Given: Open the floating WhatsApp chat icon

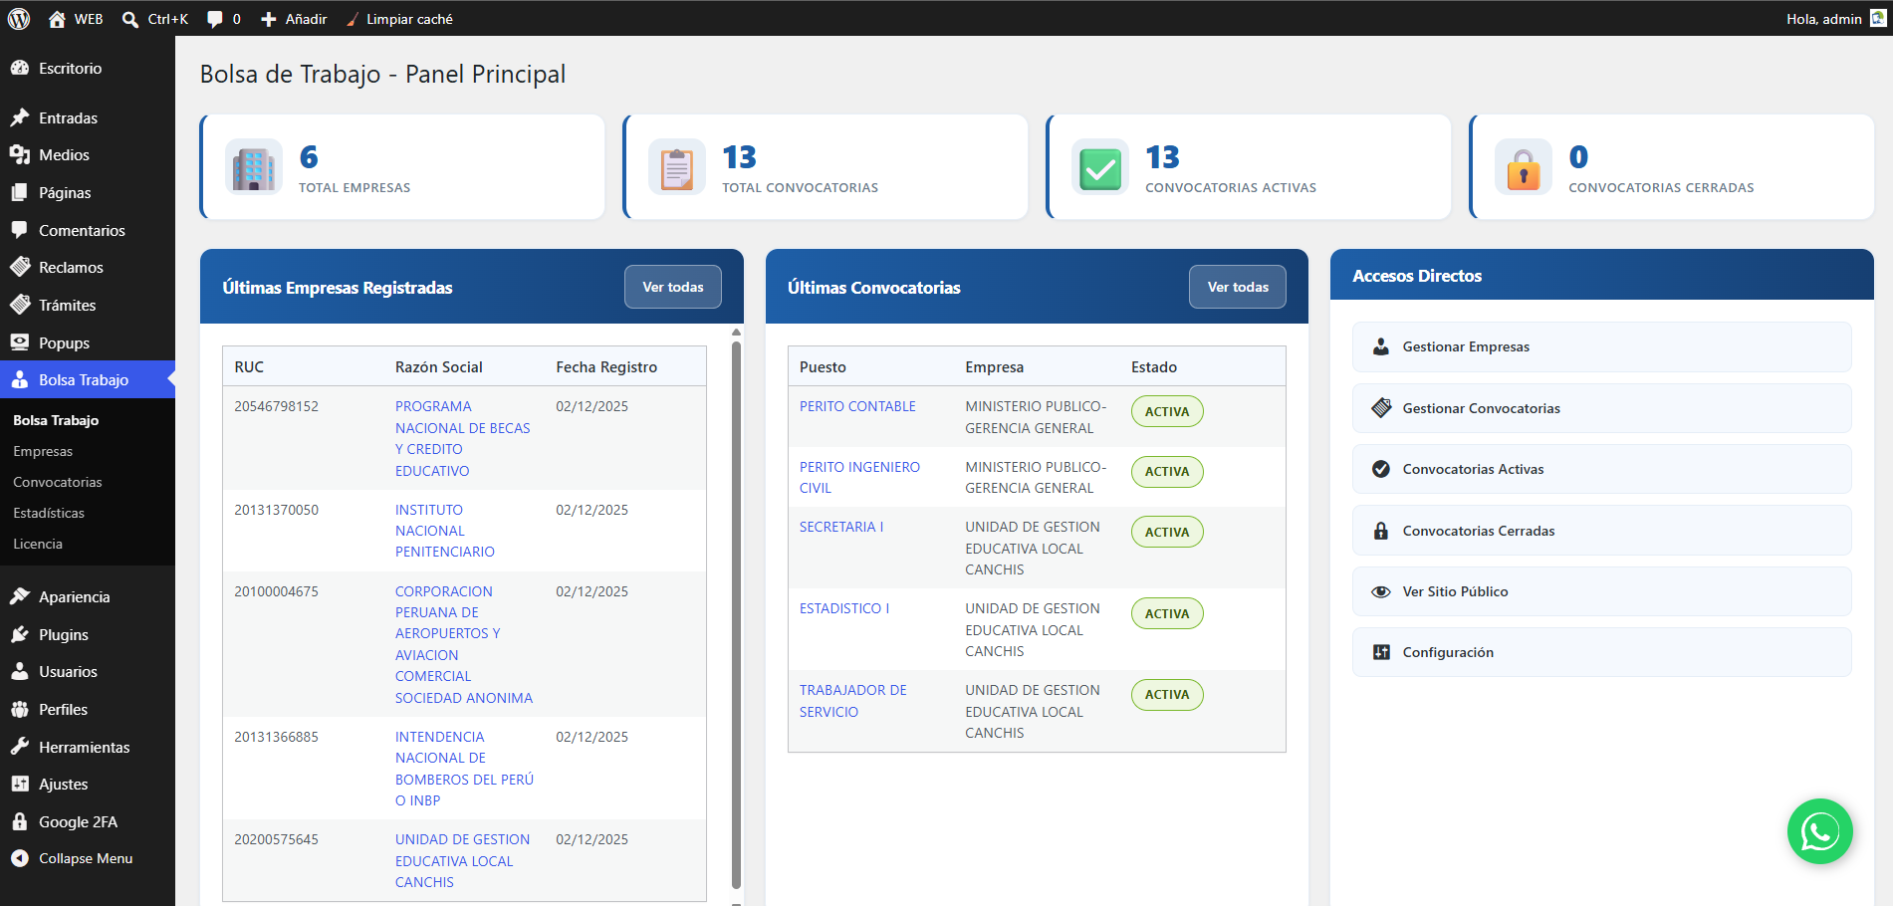Looking at the screenshot, I should (1819, 831).
